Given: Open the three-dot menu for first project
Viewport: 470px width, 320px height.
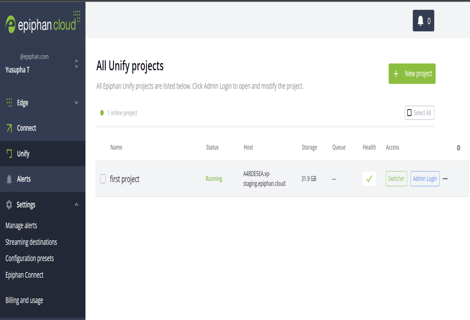Looking at the screenshot, I should coord(445,179).
